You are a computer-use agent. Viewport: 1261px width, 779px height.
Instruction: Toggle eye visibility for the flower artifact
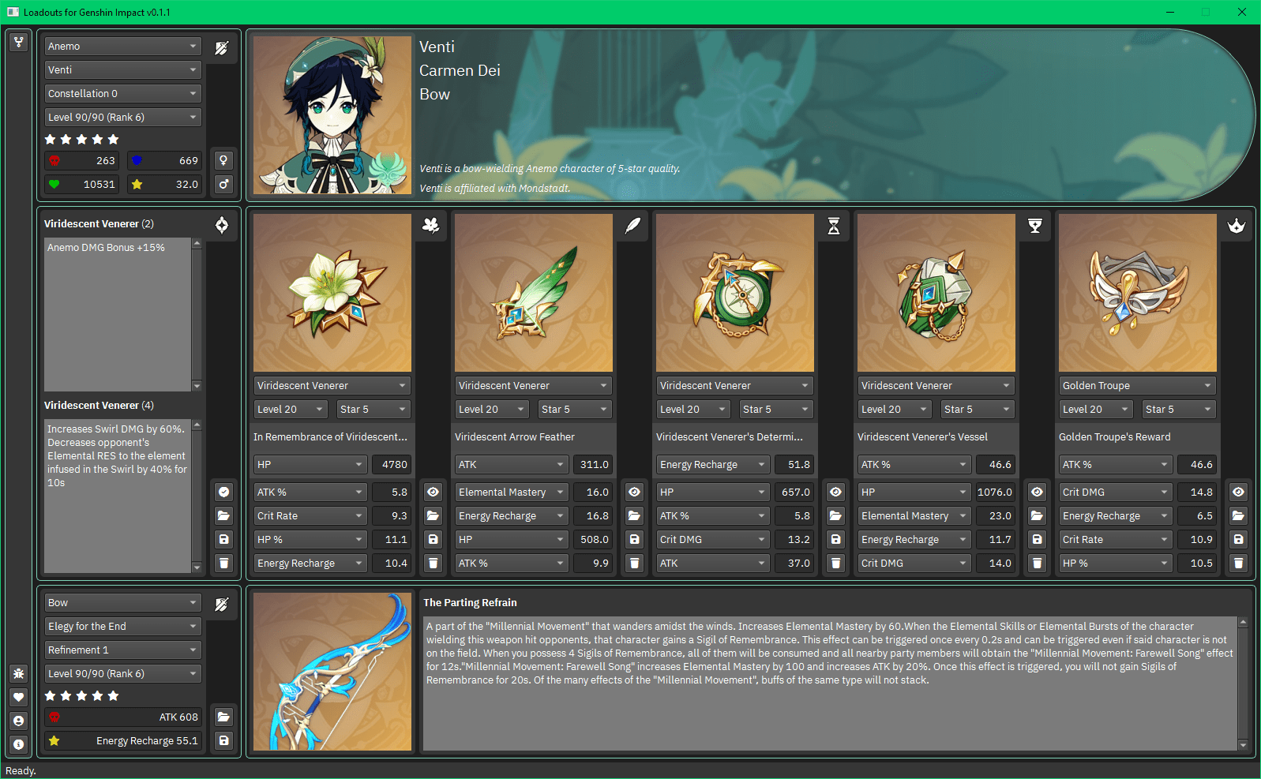pyautogui.click(x=433, y=492)
